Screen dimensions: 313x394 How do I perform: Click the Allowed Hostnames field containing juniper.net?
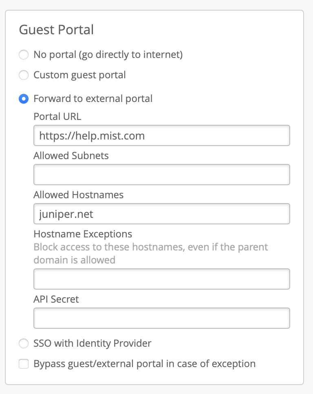(x=161, y=214)
